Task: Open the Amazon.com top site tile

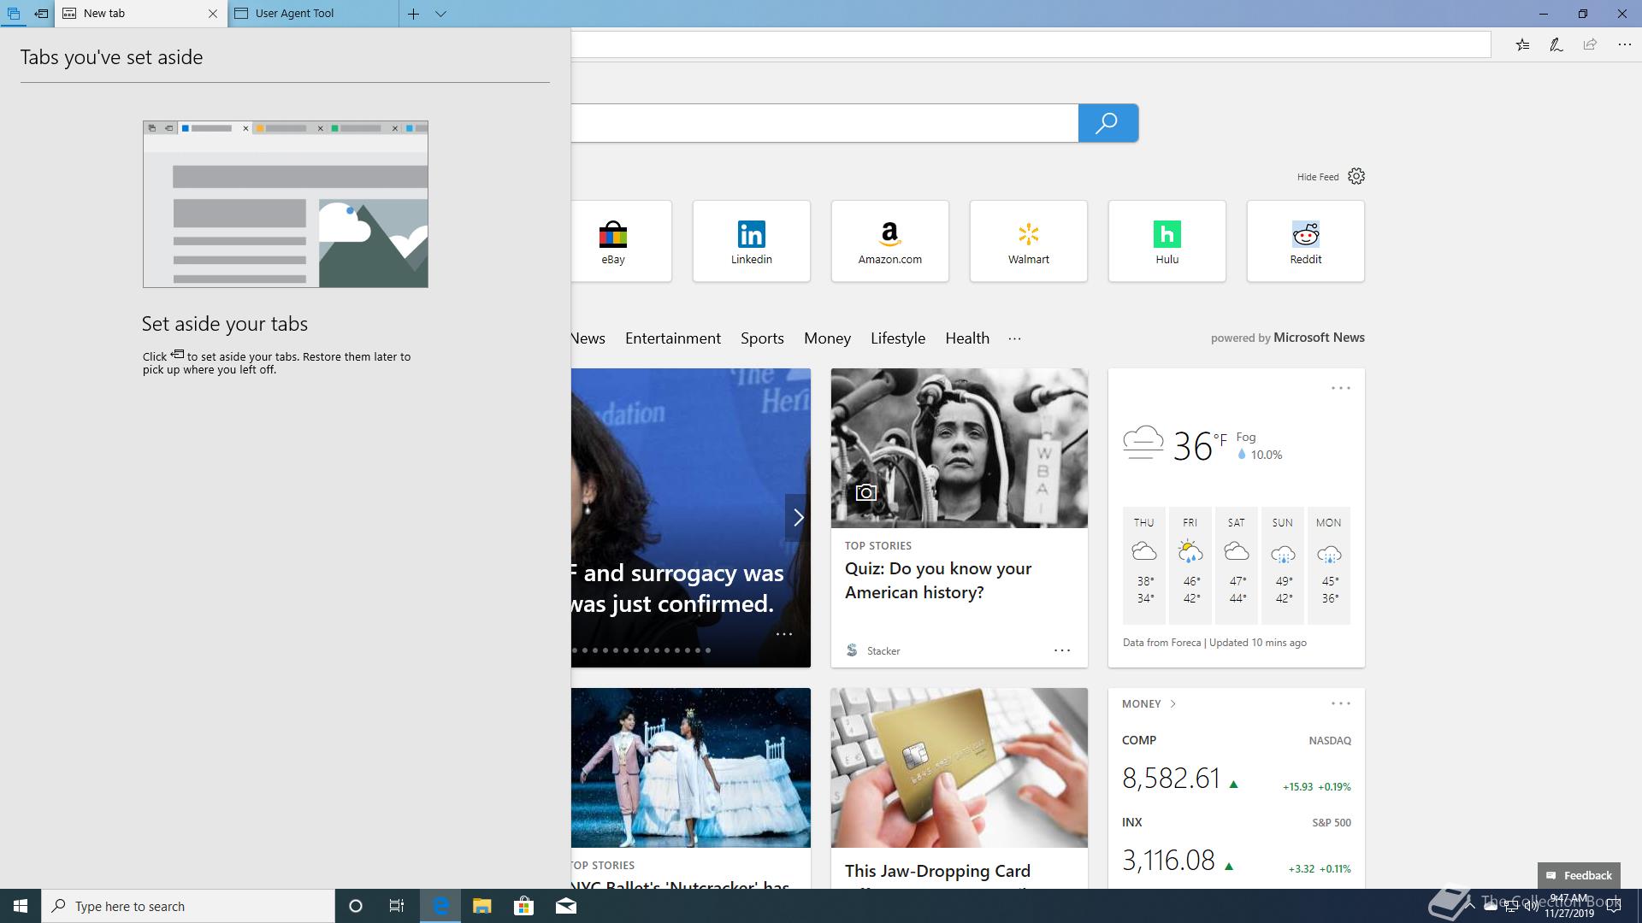Action: 890,241
